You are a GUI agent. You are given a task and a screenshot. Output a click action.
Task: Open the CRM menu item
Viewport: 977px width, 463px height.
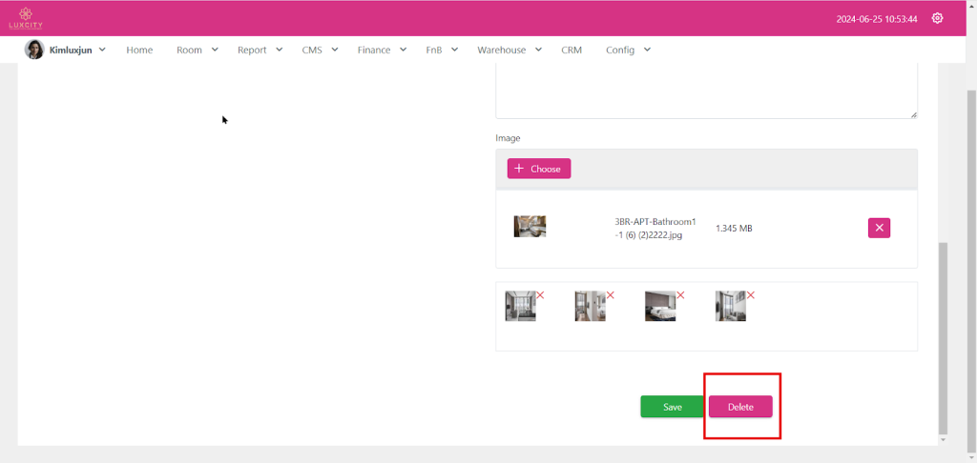point(572,50)
